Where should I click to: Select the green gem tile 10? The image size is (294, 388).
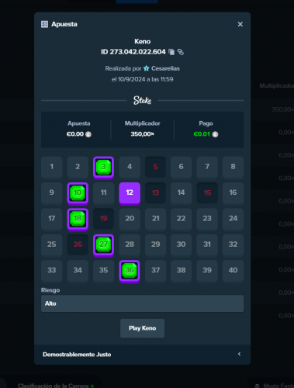(78, 193)
